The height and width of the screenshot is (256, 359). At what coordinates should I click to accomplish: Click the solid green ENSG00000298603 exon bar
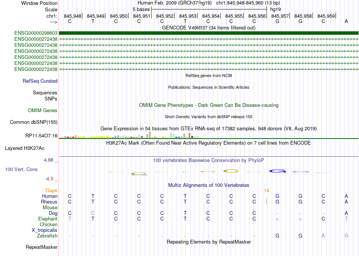[x=209, y=33]
